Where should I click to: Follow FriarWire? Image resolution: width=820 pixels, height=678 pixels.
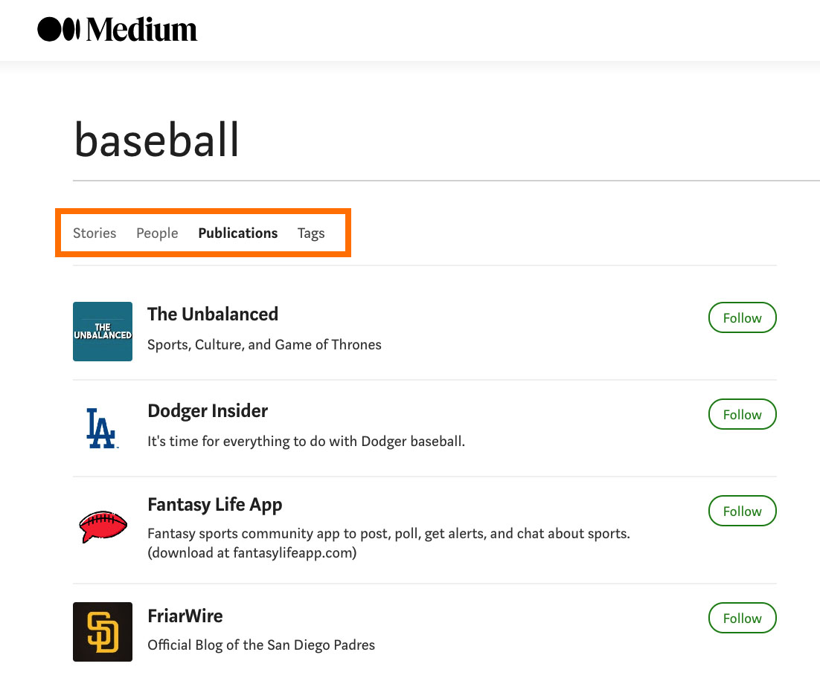[742, 618]
